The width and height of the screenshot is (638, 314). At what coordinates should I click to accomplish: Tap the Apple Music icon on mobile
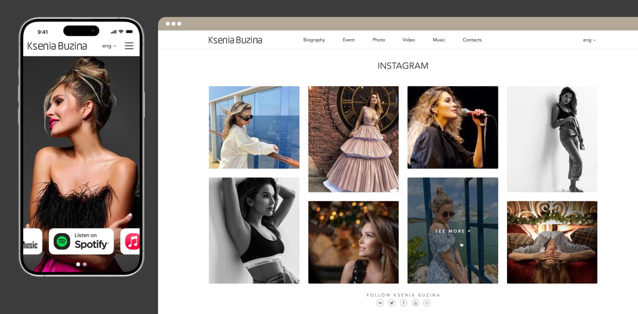[132, 241]
